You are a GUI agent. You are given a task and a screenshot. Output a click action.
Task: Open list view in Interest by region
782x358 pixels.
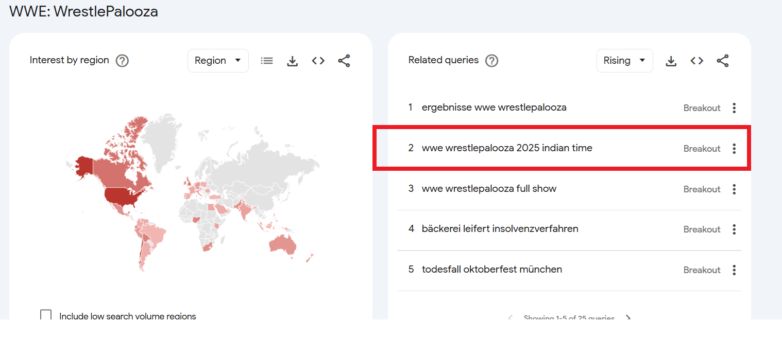pyautogui.click(x=267, y=61)
